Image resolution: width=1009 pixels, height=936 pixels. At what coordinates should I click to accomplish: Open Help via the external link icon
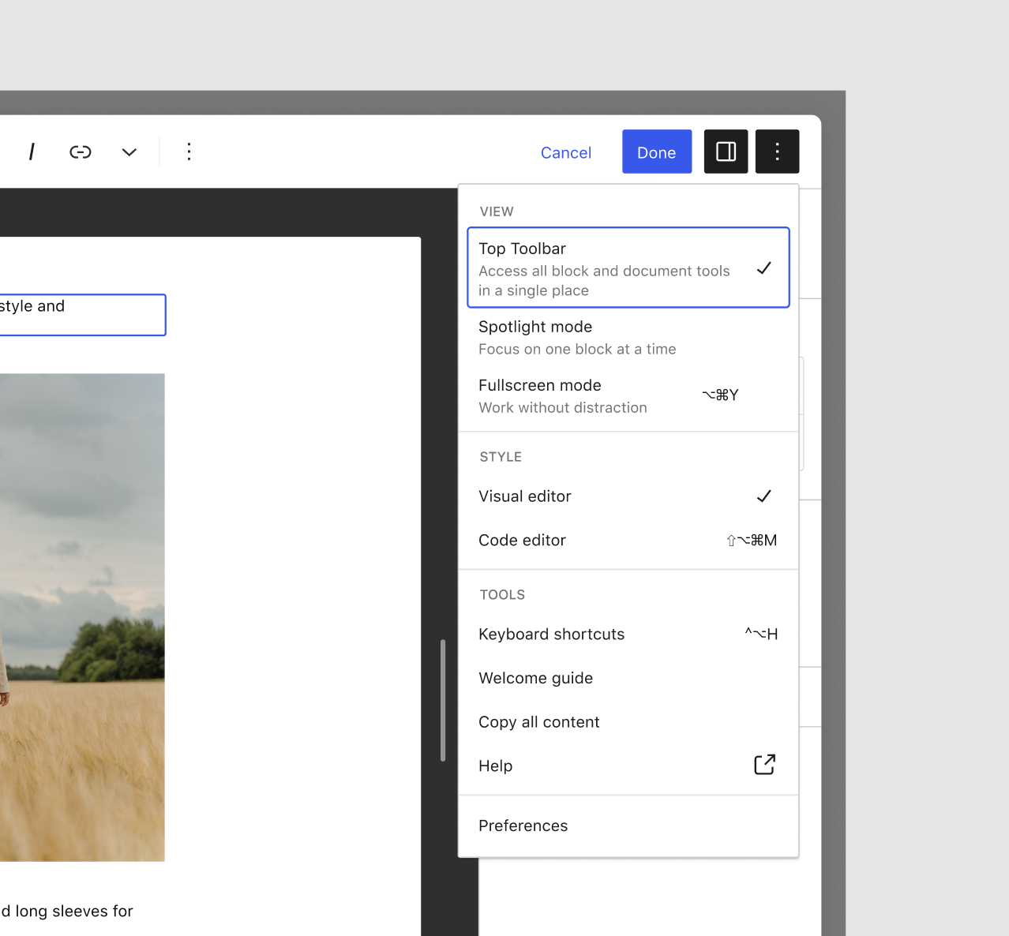tap(763, 765)
